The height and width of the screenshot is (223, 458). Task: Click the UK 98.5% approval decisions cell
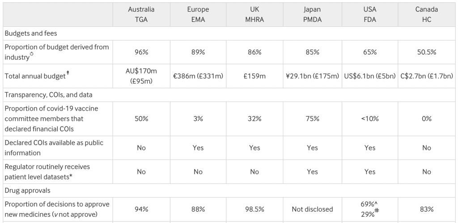[254, 209]
